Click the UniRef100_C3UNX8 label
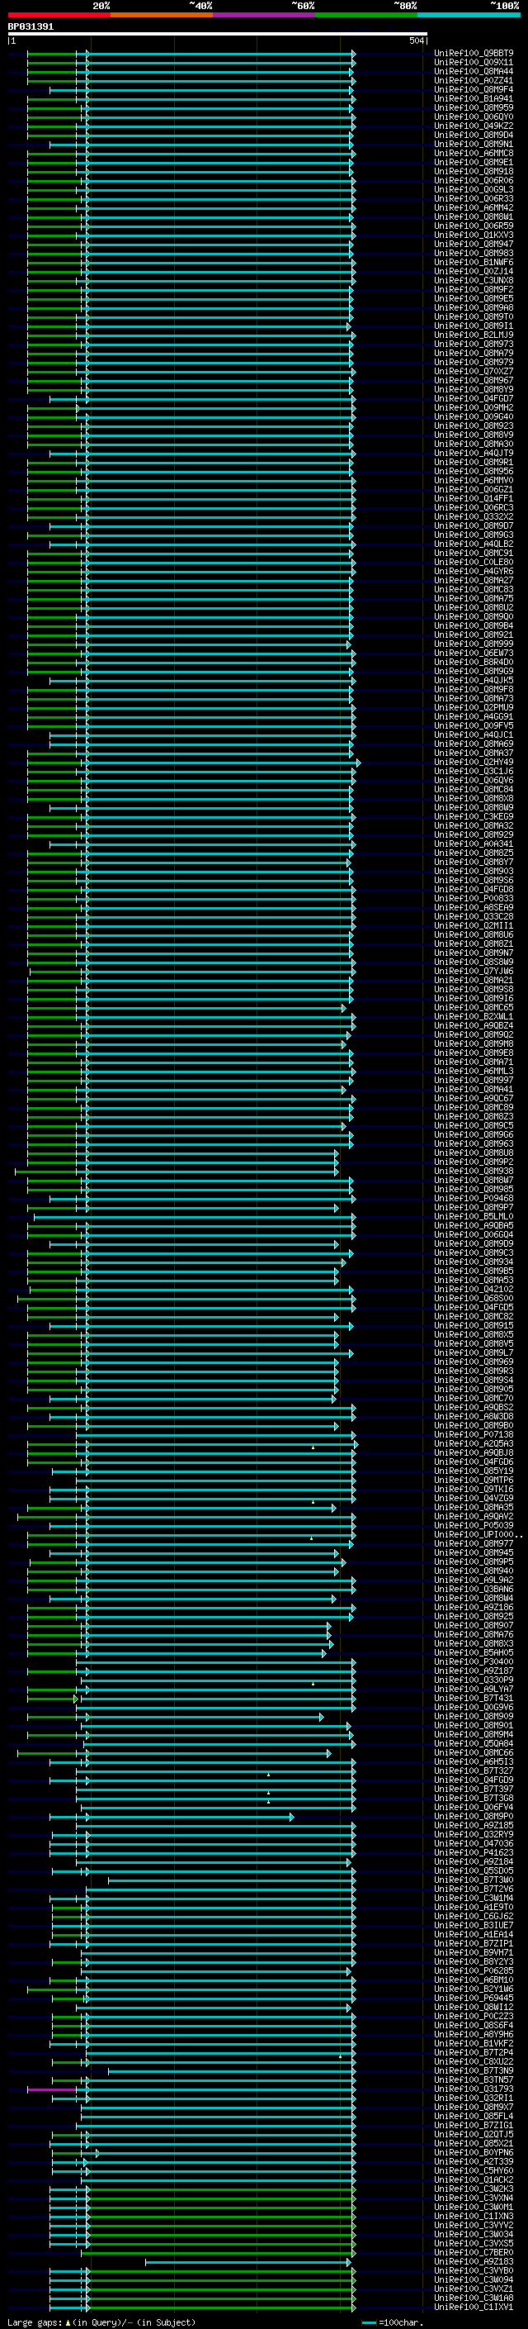 click(473, 280)
